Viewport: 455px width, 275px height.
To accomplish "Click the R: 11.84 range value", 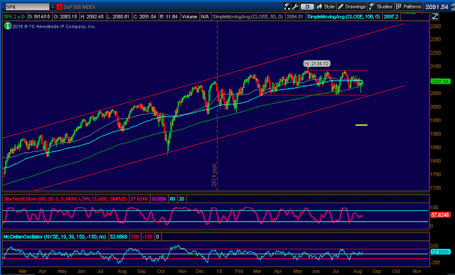I will pyautogui.click(x=168, y=17).
